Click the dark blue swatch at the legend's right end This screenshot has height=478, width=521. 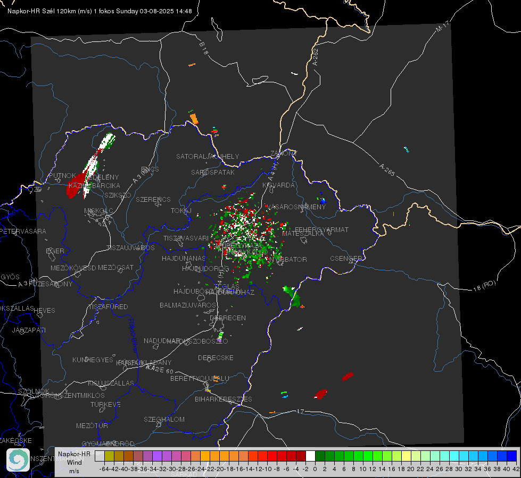512,456
